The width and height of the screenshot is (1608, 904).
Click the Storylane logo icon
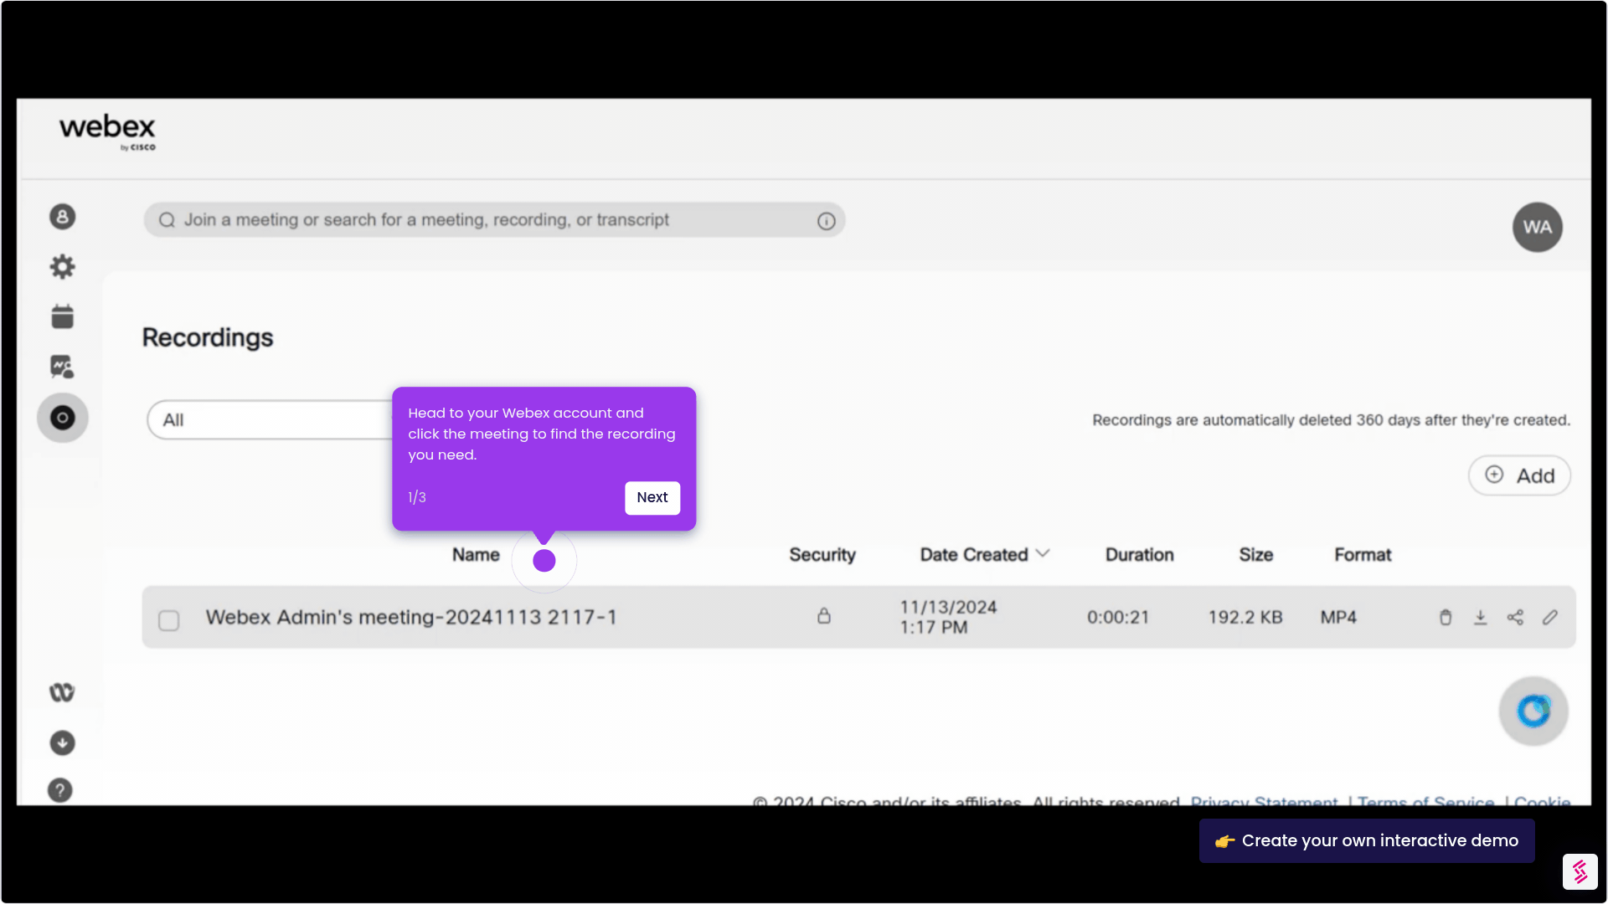pos(1580,872)
